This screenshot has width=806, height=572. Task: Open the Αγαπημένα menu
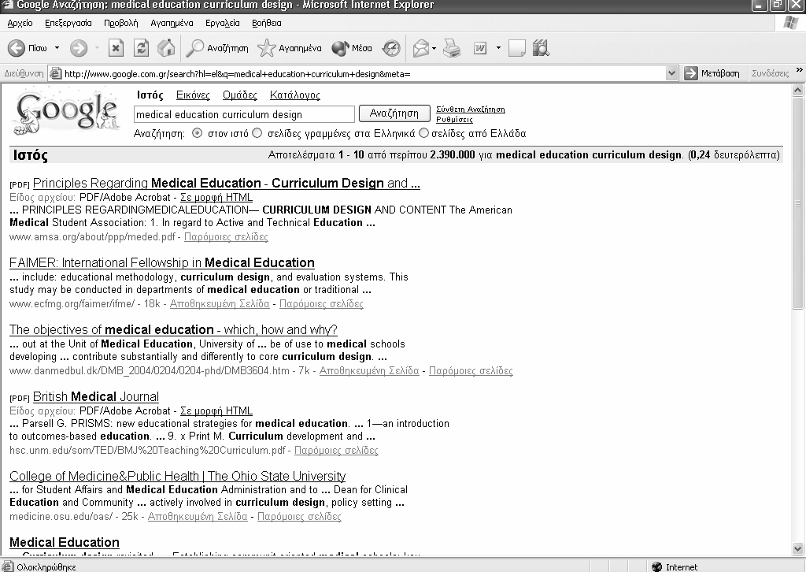click(x=172, y=23)
